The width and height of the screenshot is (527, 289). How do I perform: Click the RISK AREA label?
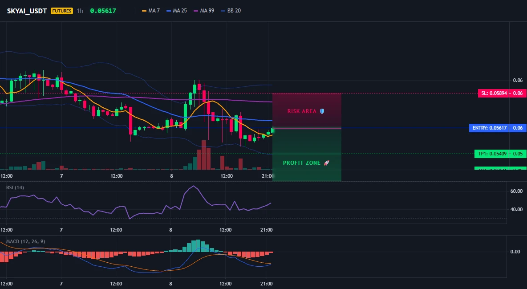pos(302,111)
